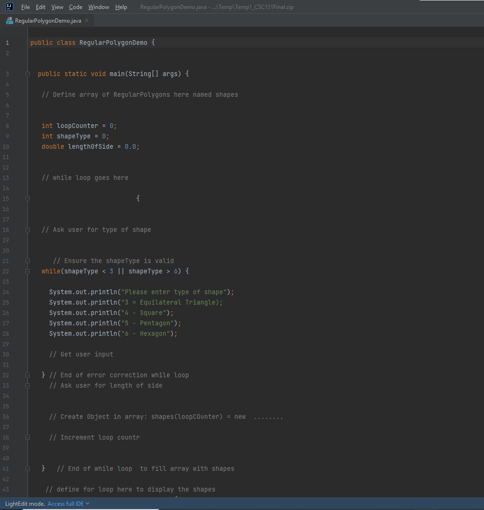
Task: Click the fold end marker at the error correction loop closing brace
Action: tap(27, 374)
